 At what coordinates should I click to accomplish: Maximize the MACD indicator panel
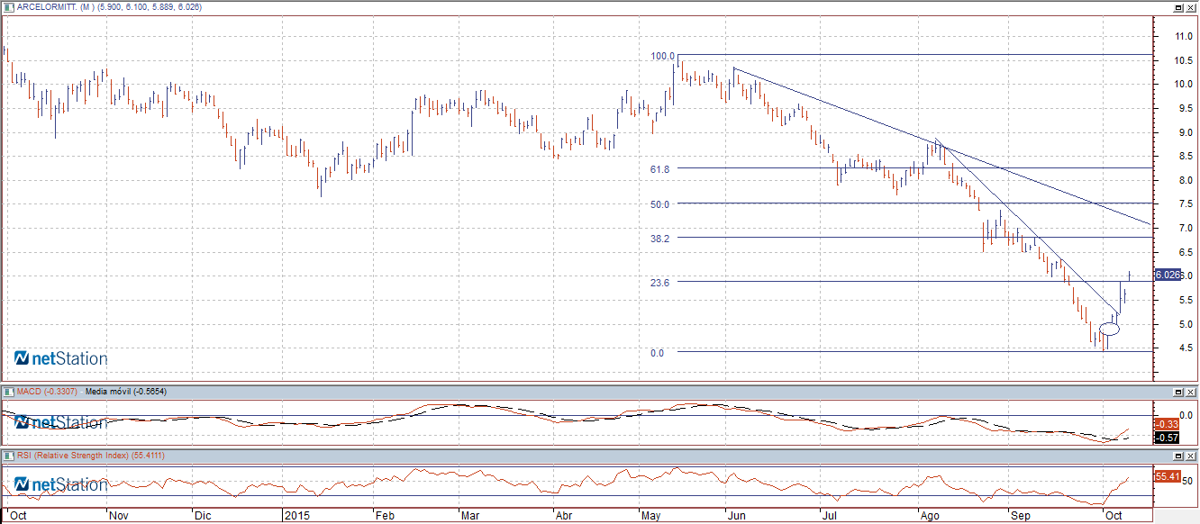coord(1177,393)
